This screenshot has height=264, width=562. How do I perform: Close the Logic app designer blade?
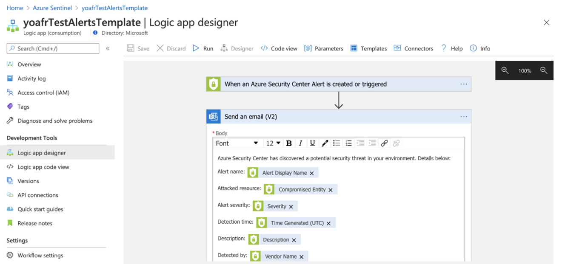point(547,22)
